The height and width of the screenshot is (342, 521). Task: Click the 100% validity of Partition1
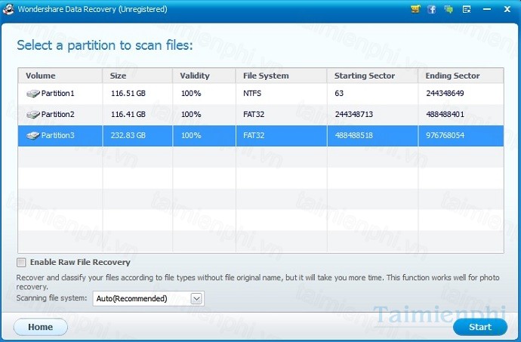[x=191, y=94]
